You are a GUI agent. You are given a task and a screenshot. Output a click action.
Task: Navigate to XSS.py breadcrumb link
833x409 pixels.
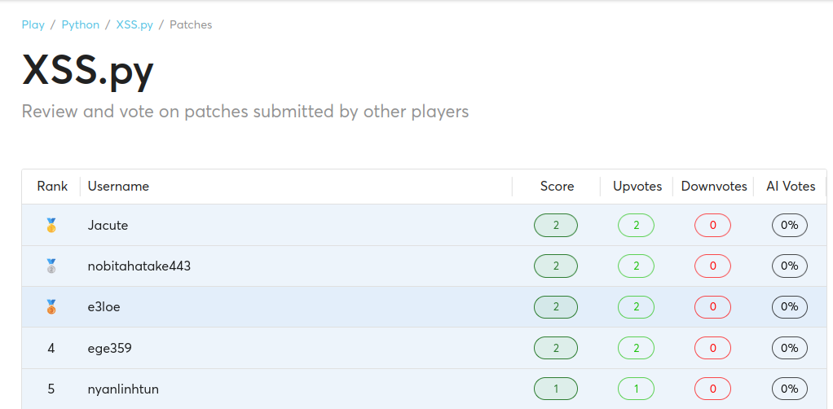(134, 24)
